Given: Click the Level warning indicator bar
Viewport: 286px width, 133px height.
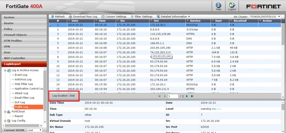Looking at the screenshot, I should [216, 109].
